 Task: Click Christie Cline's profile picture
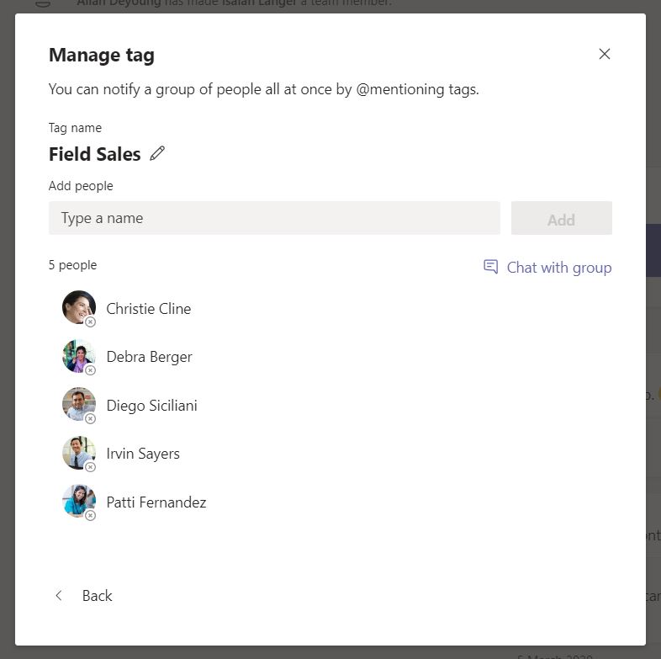pos(77,307)
